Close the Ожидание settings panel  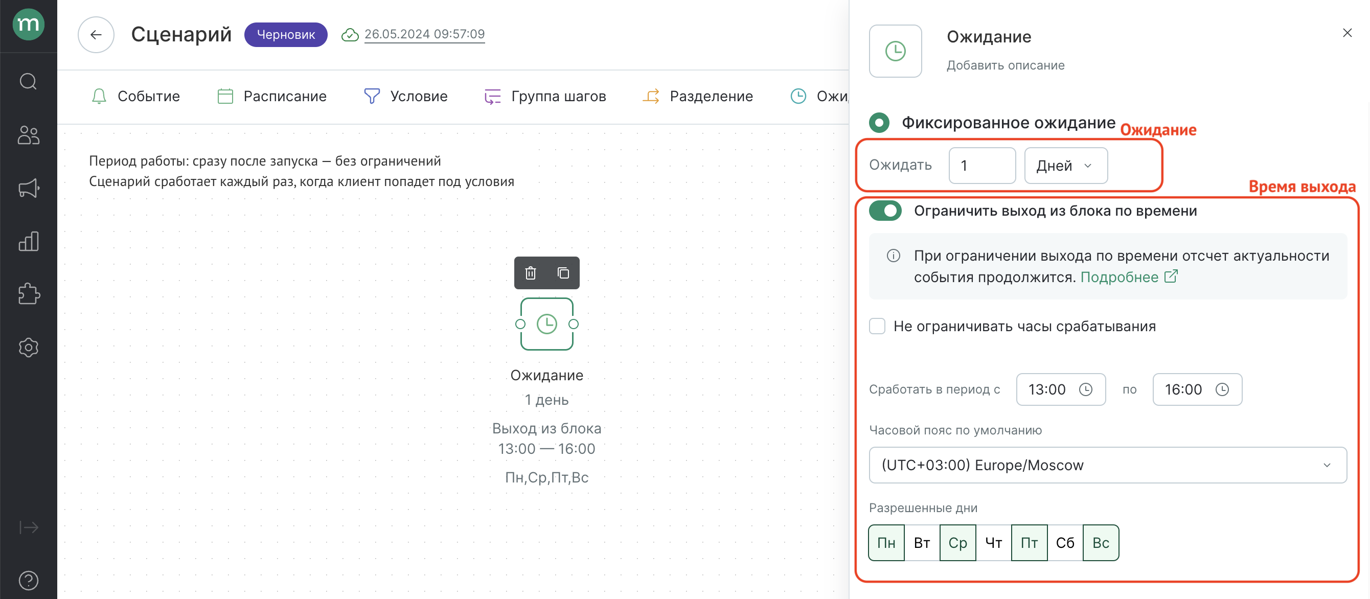1347,33
